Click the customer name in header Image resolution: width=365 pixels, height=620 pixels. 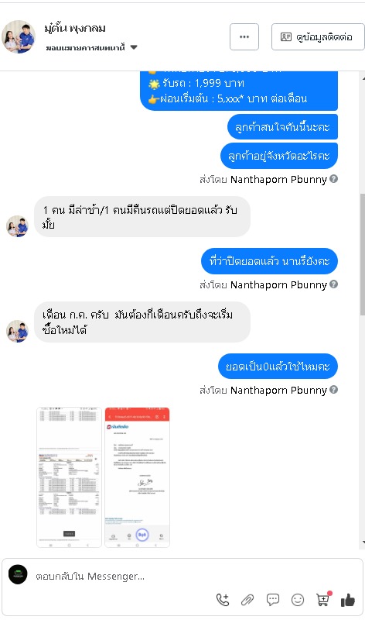pyautogui.click(x=75, y=29)
